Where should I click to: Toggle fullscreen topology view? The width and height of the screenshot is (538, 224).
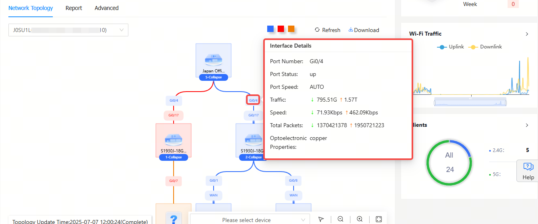pyautogui.click(x=379, y=219)
